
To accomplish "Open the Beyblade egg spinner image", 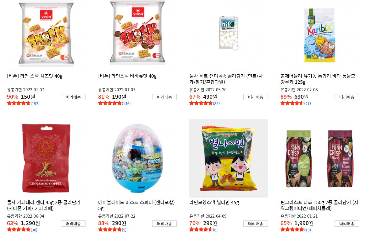I will [x=137, y=158].
